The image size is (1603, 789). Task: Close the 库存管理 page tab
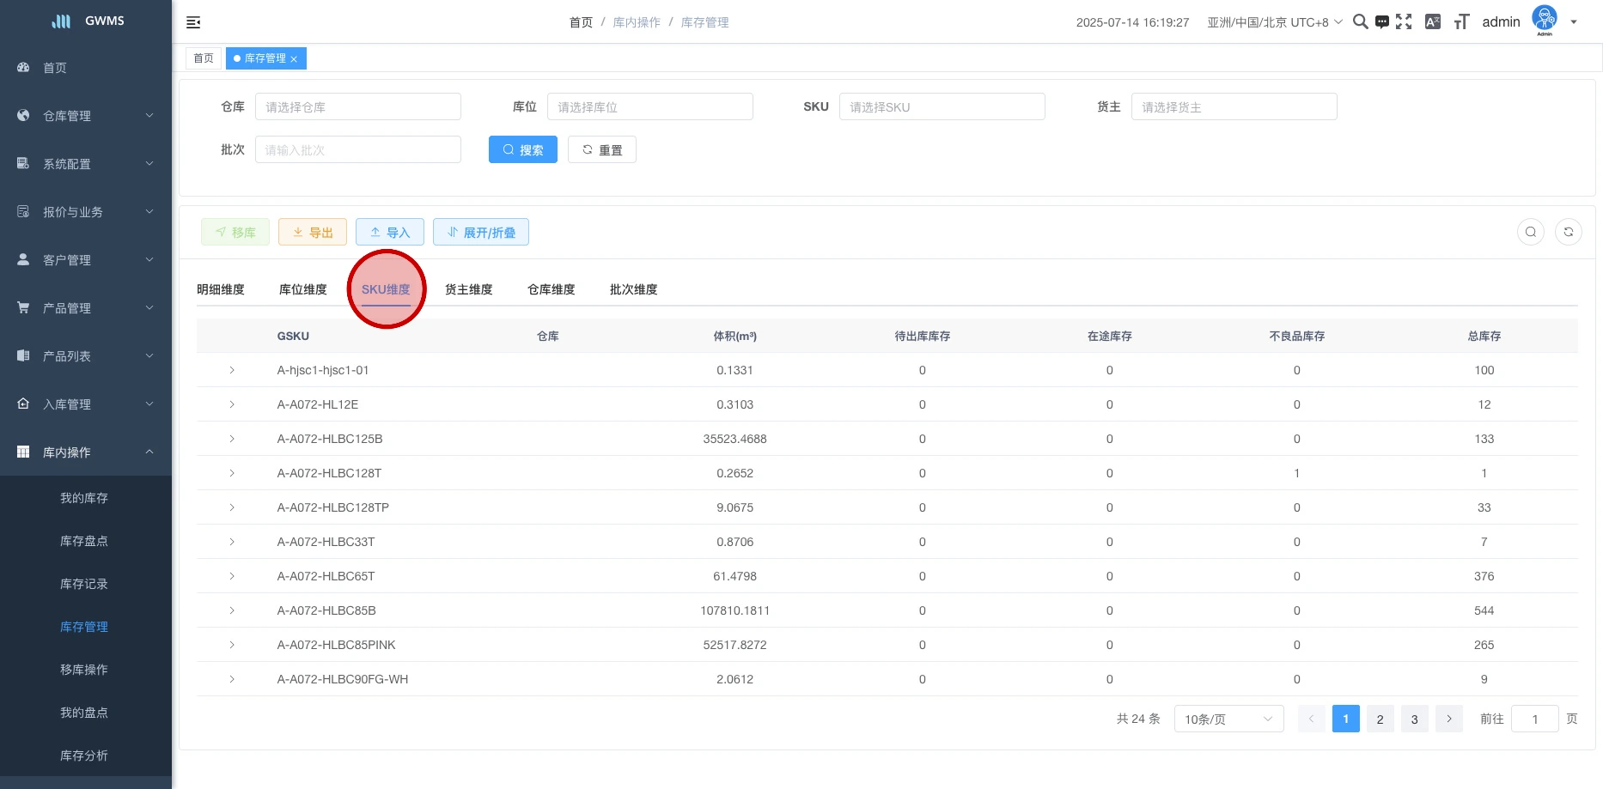click(294, 59)
